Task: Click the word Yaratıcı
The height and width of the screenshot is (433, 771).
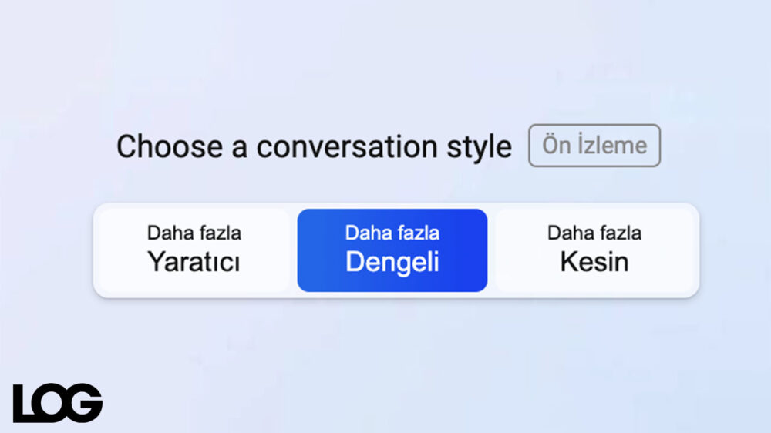Action: [x=194, y=261]
